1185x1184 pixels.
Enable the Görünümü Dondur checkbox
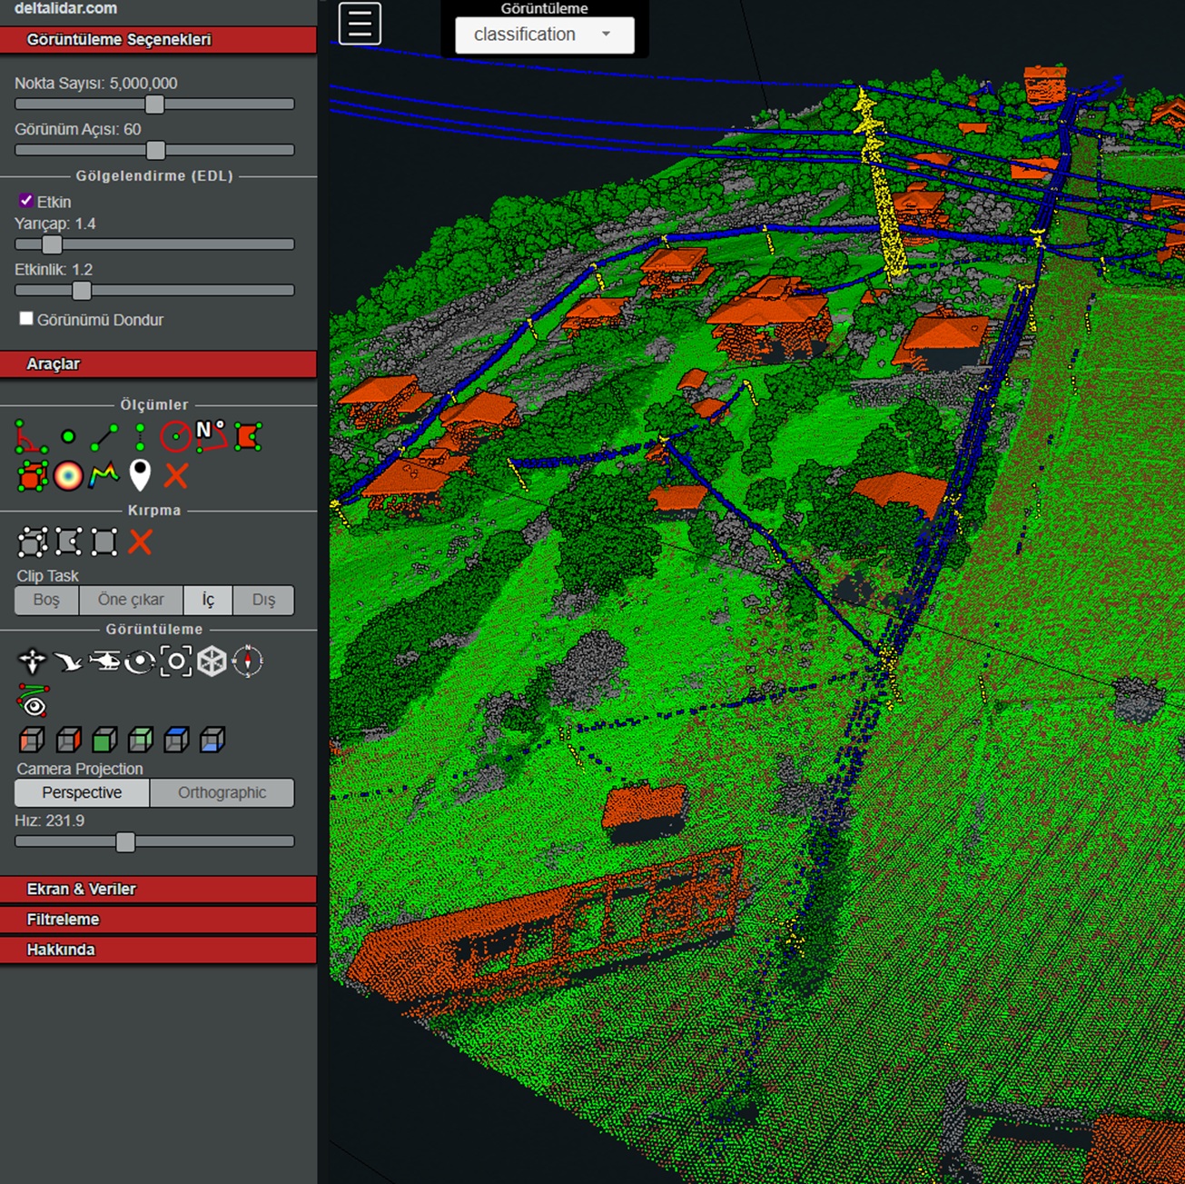(x=26, y=319)
